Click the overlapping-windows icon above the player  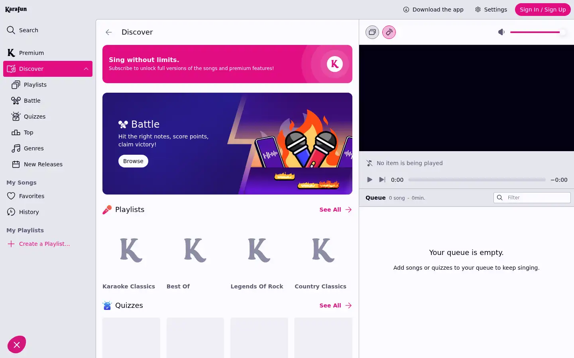tap(372, 32)
